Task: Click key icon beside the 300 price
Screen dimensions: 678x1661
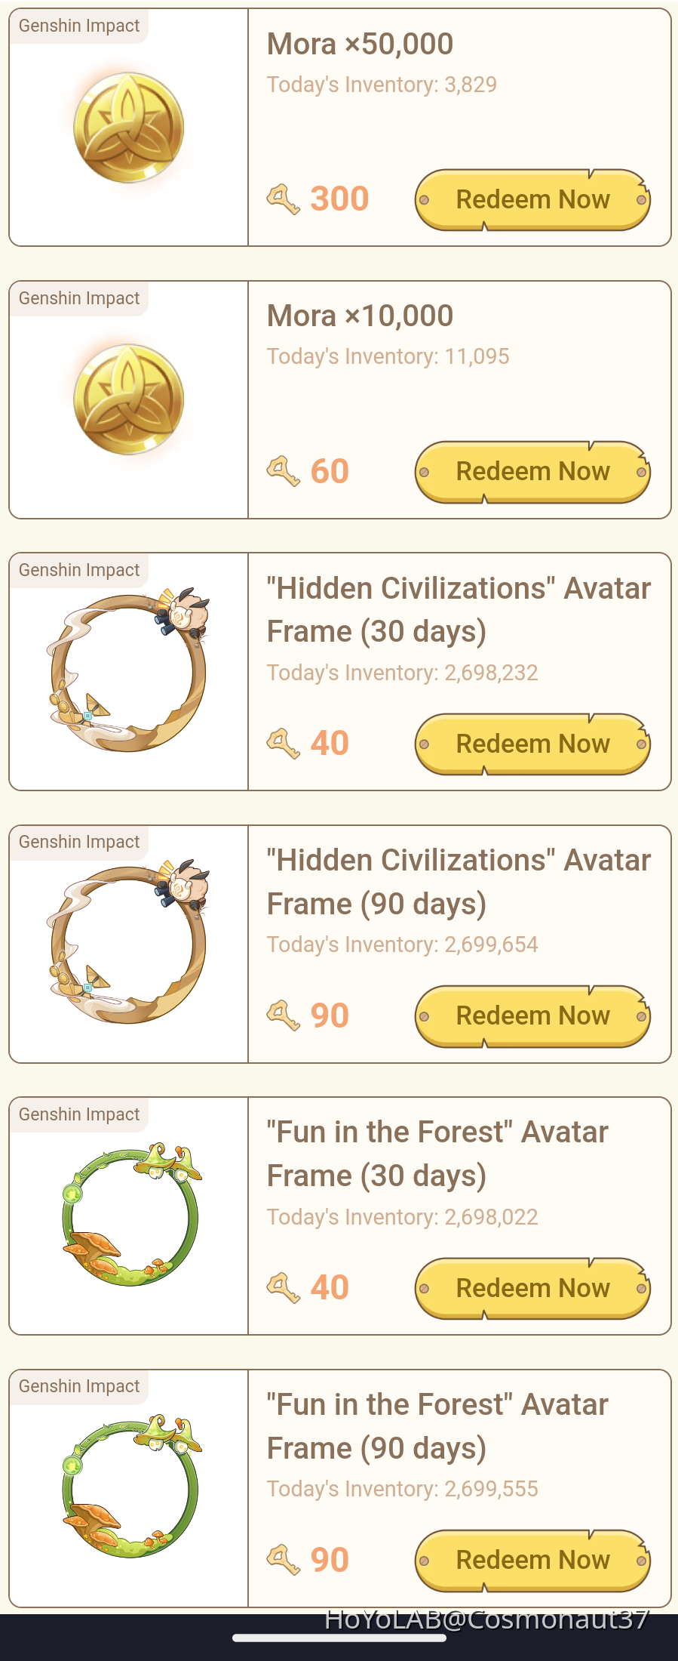Action: (284, 199)
